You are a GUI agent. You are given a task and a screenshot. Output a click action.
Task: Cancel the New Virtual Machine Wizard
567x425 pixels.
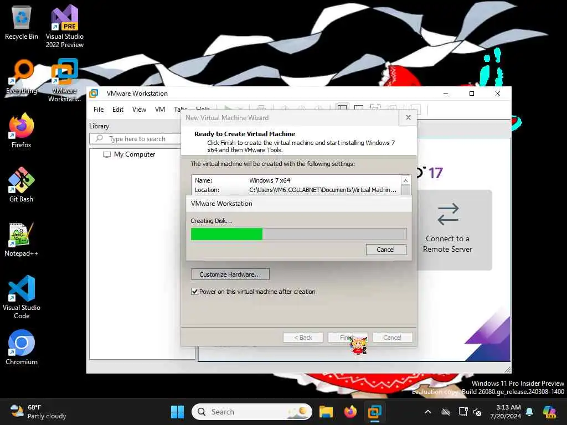[393, 337]
